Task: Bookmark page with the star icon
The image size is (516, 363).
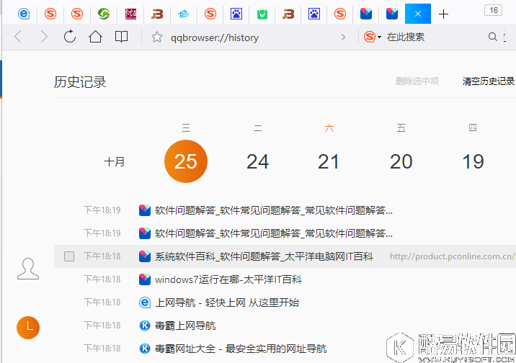Action: tap(157, 37)
